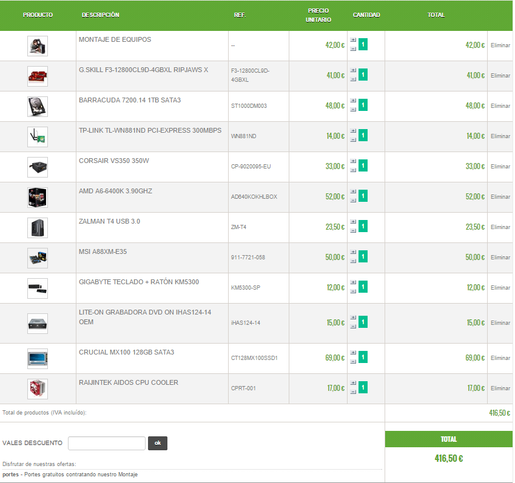
Task: Open BARRACUDA hard drive thumbnail
Action: point(38,107)
